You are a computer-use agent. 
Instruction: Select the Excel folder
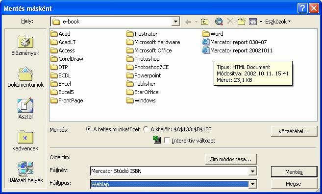[x=61, y=84]
